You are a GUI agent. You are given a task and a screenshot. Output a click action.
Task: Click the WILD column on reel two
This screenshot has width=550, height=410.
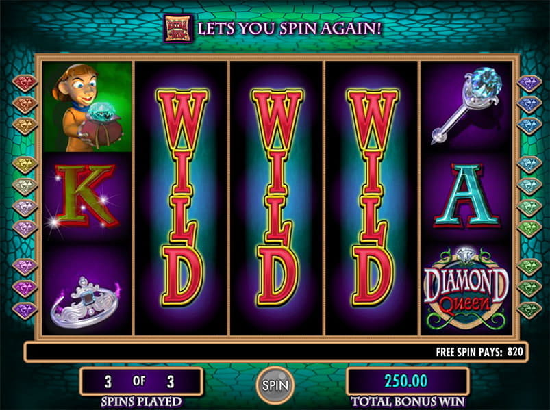click(182, 198)
